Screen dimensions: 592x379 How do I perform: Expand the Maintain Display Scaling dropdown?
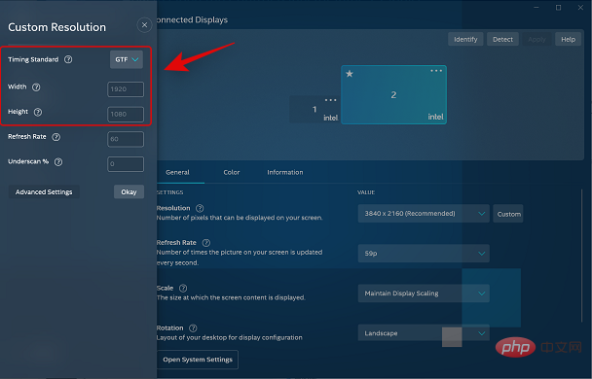[x=424, y=293]
